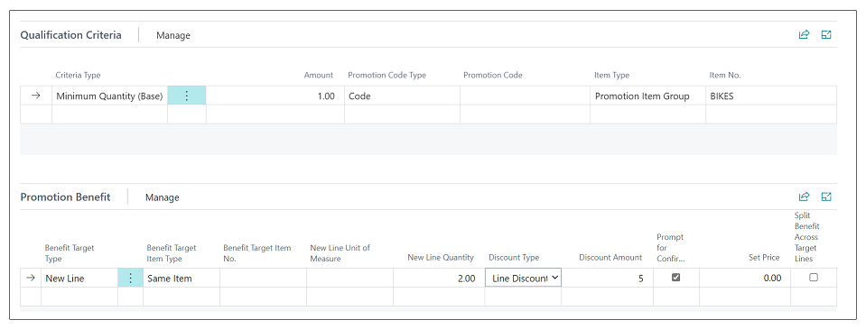Click the Item Type column header
This screenshot has height=329, width=866.
[611, 76]
